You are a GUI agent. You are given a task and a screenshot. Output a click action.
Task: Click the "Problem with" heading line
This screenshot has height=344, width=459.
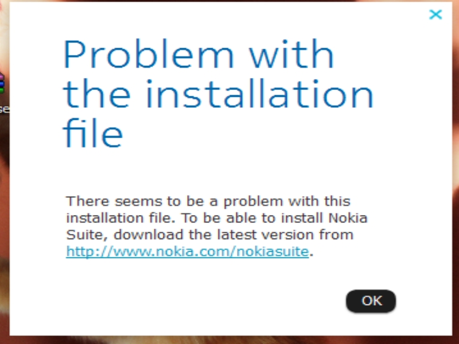coord(198,56)
